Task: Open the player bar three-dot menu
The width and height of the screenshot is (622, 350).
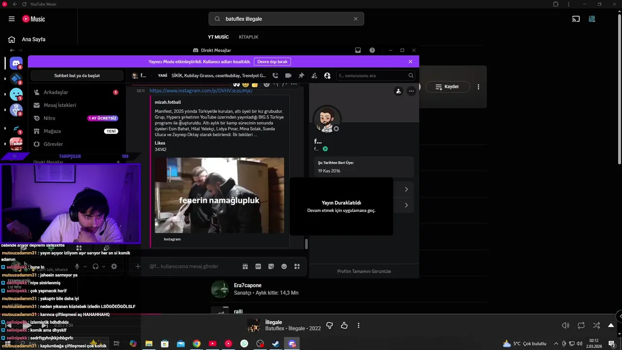Action: coord(359,325)
